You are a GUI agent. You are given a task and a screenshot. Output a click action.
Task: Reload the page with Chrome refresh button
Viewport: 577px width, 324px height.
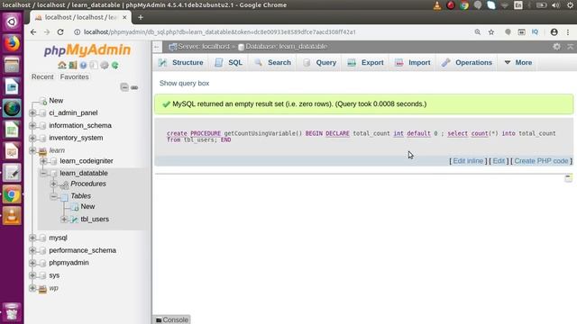coord(60,32)
